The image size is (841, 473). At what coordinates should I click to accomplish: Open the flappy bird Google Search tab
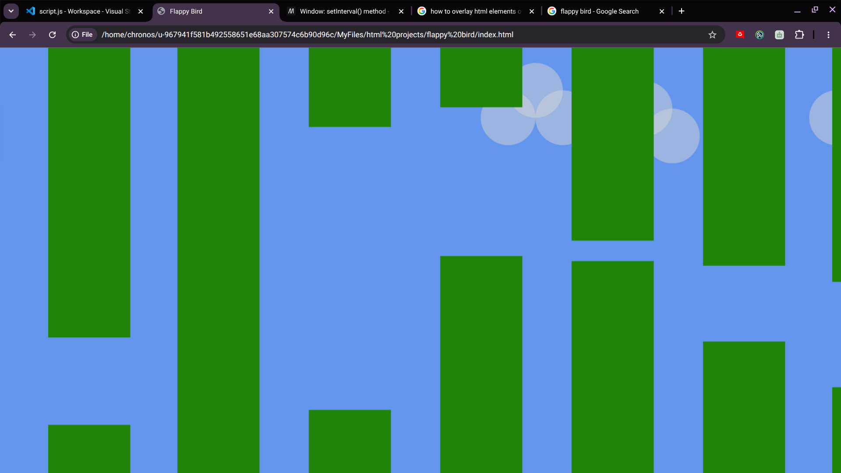pos(607,11)
